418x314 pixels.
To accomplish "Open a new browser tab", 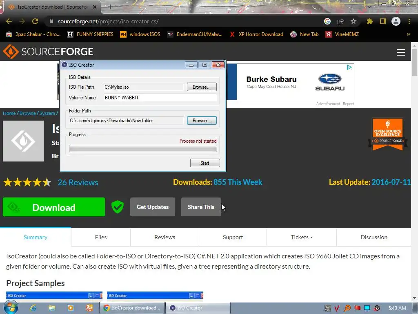I will click(110, 7).
